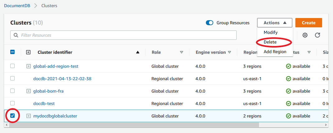Screen dimensions: 333x133
Task: Click the search magnifier icon
Action: [x=16, y=35]
